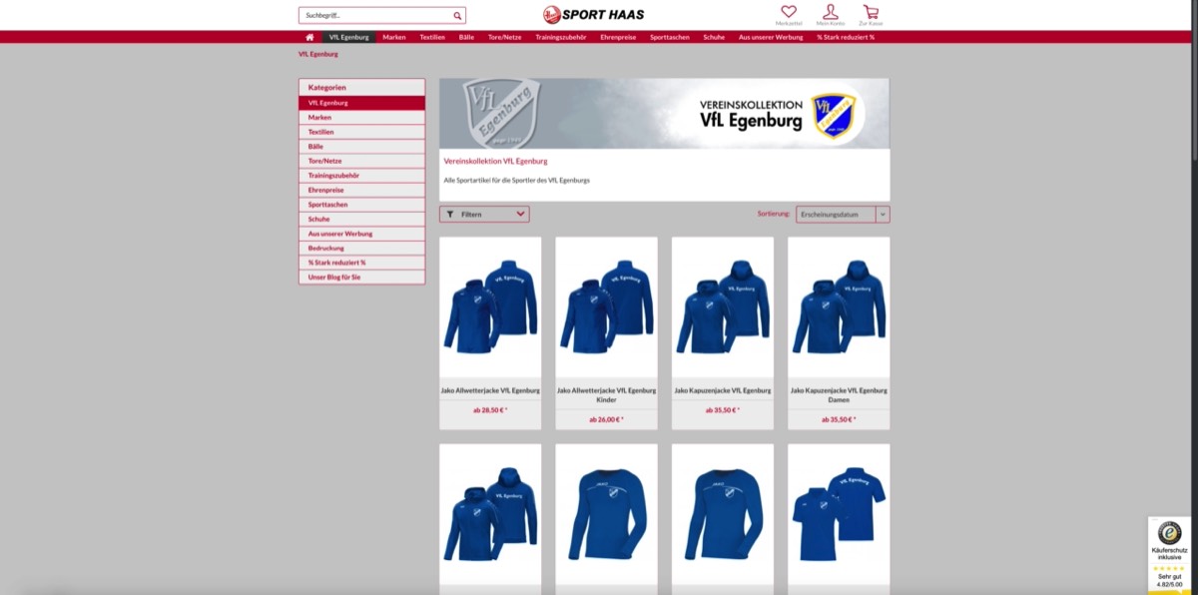Open % Stark reduziert % in navigation
This screenshot has height=595, width=1198.
point(846,37)
